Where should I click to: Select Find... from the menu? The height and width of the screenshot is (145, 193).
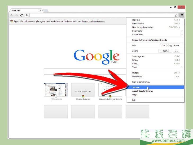(155, 60)
